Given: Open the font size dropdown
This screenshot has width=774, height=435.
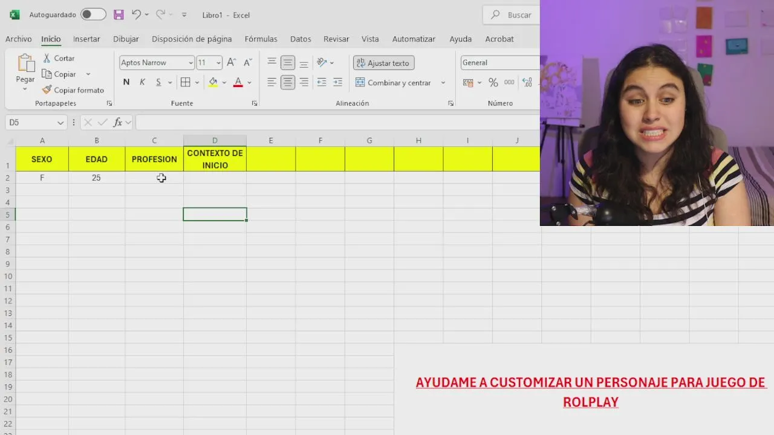Looking at the screenshot, I should click(218, 63).
